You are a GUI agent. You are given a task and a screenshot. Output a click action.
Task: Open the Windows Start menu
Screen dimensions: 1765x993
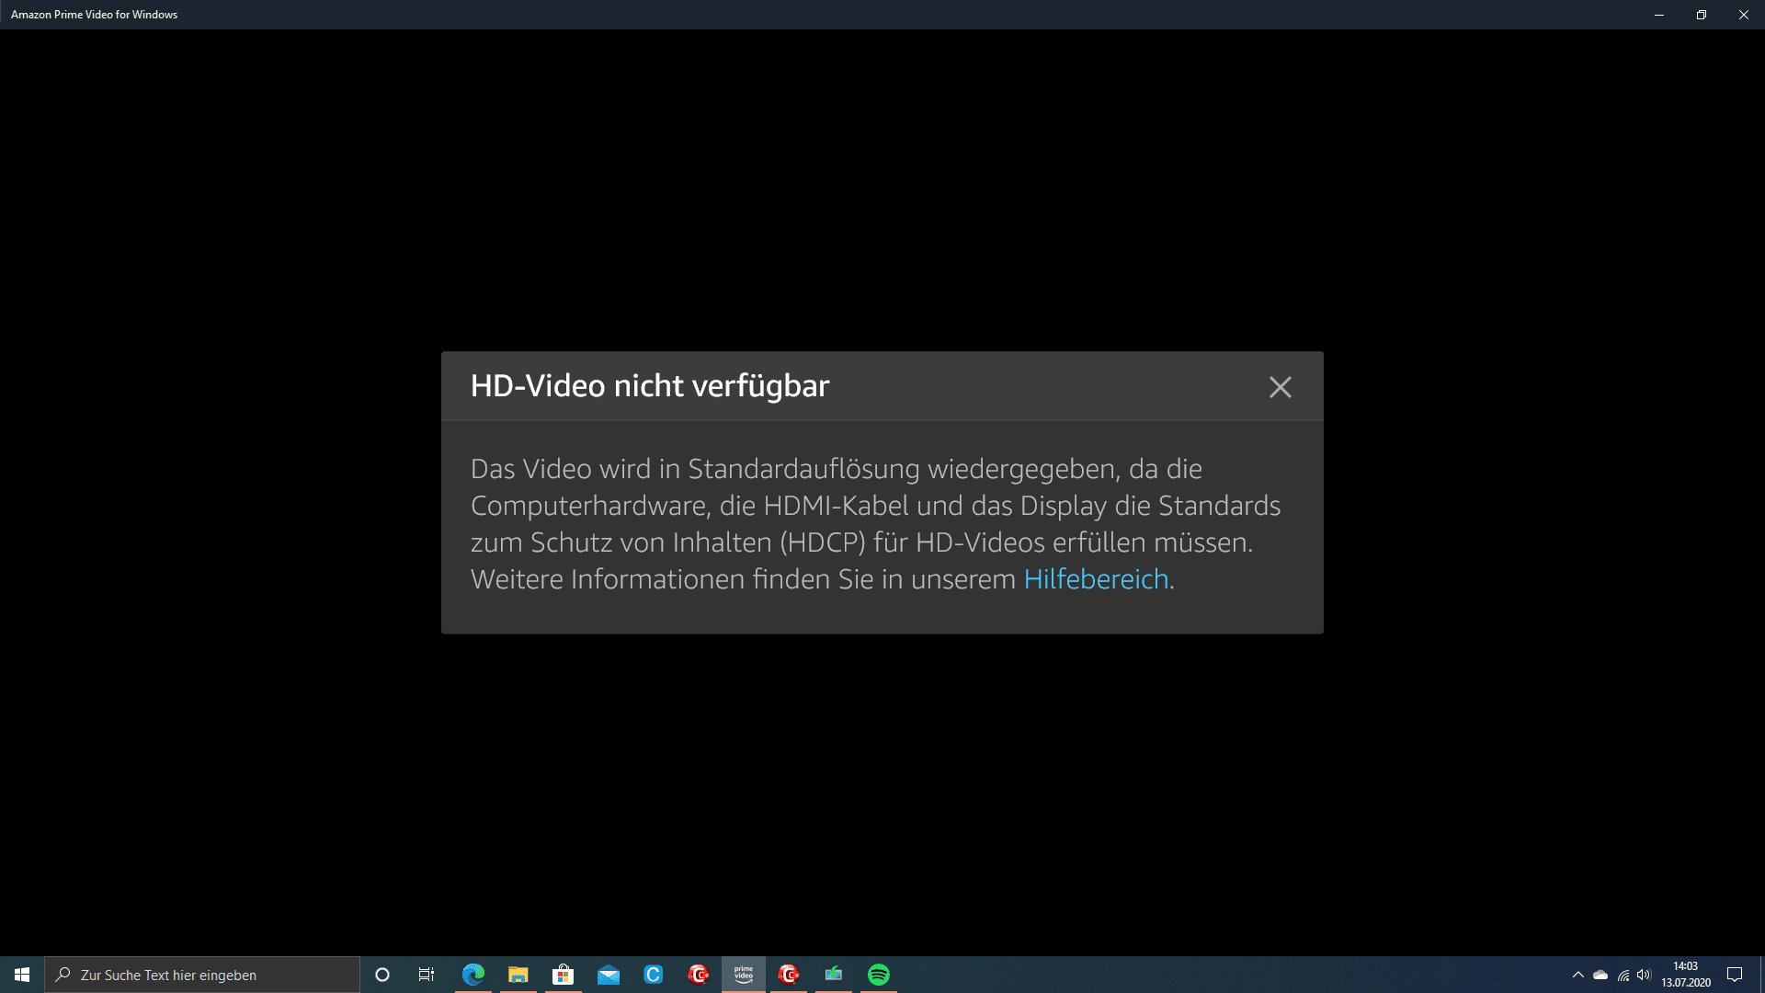click(x=22, y=975)
